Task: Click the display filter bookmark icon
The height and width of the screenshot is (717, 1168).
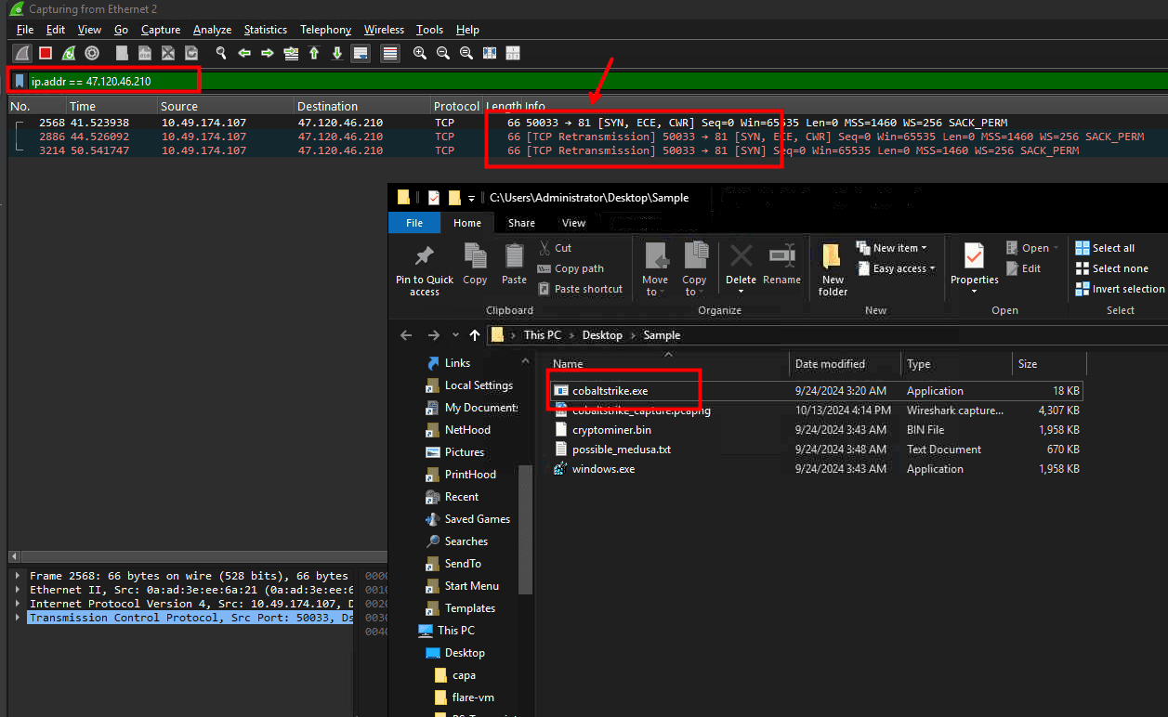Action: point(20,81)
